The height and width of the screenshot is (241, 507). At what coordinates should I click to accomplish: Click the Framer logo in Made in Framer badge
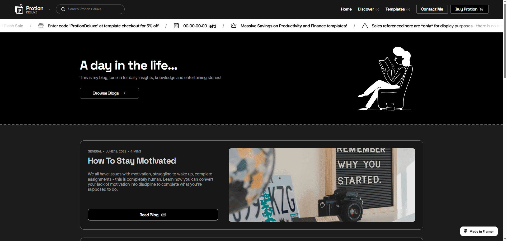coord(466,231)
